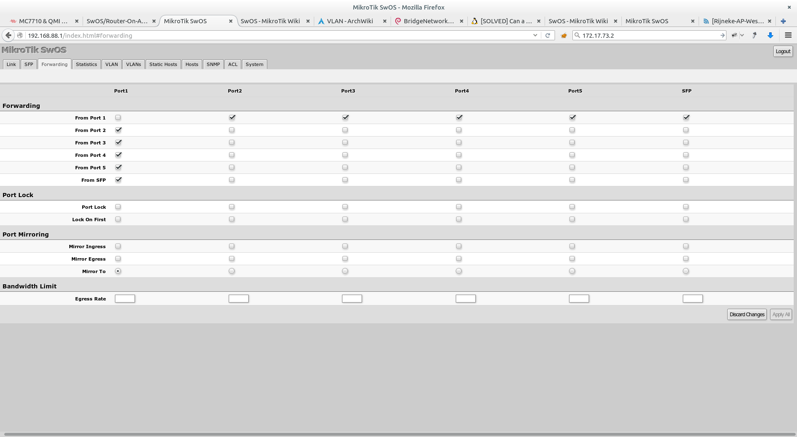Click the blue downloads arrow icon
This screenshot has width=797, height=437.
click(770, 36)
